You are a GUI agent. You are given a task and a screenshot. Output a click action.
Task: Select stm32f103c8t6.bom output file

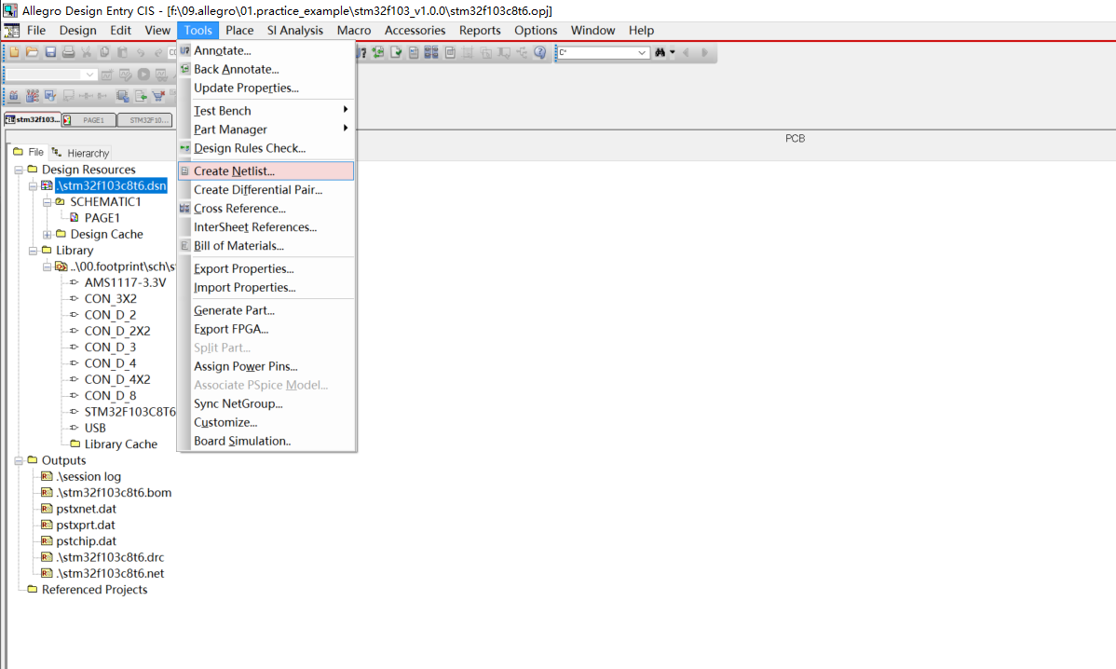pos(114,493)
